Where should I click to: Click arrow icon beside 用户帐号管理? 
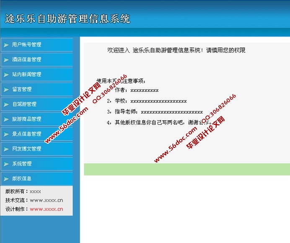[6, 45]
